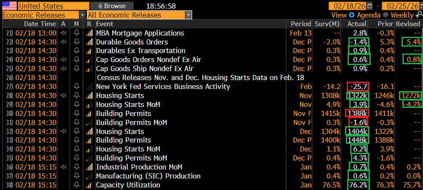Screen dimensions: 423x190
Task: Click the magnifier zoom icon beside Weekly
Action: coord(420,15)
